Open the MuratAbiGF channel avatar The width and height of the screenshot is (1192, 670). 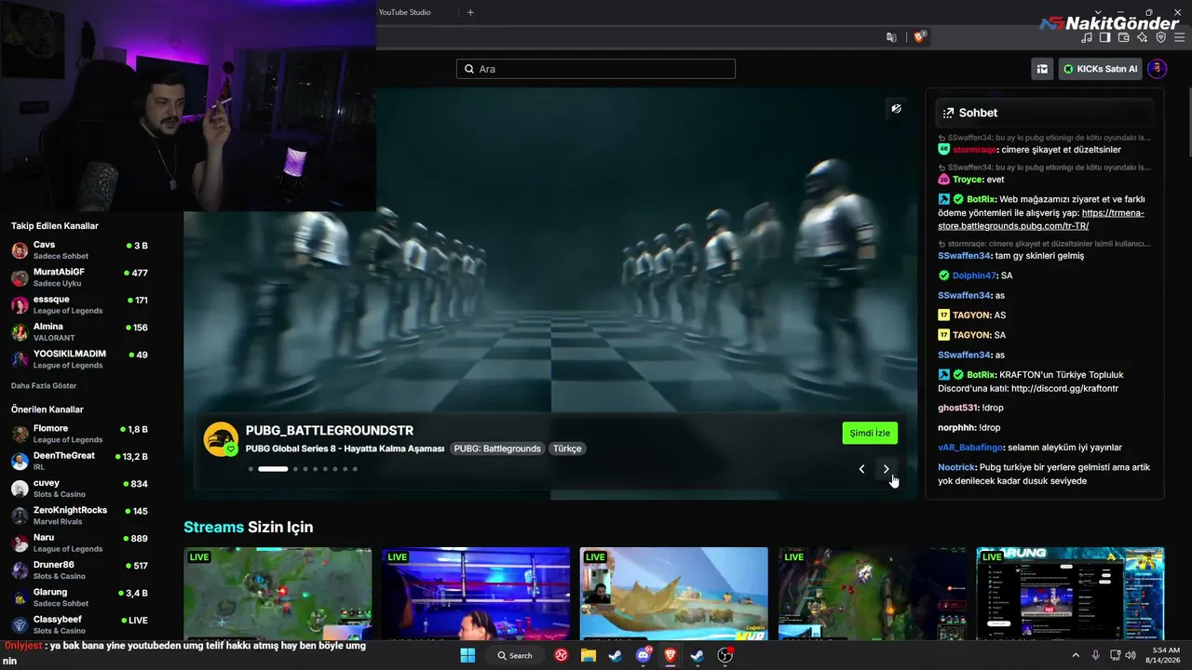pos(20,277)
